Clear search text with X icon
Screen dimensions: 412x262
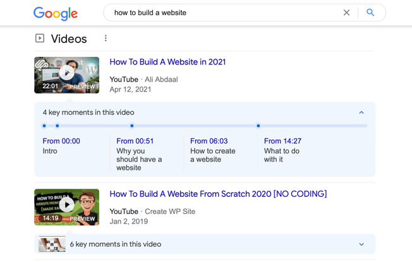346,13
